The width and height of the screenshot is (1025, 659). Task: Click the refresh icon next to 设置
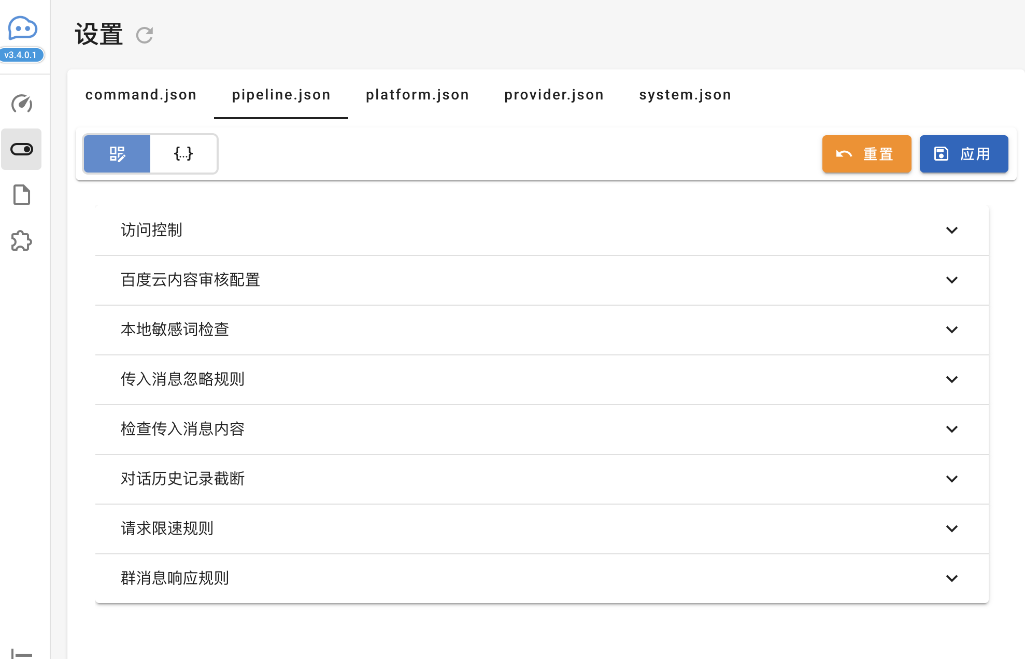[145, 35]
